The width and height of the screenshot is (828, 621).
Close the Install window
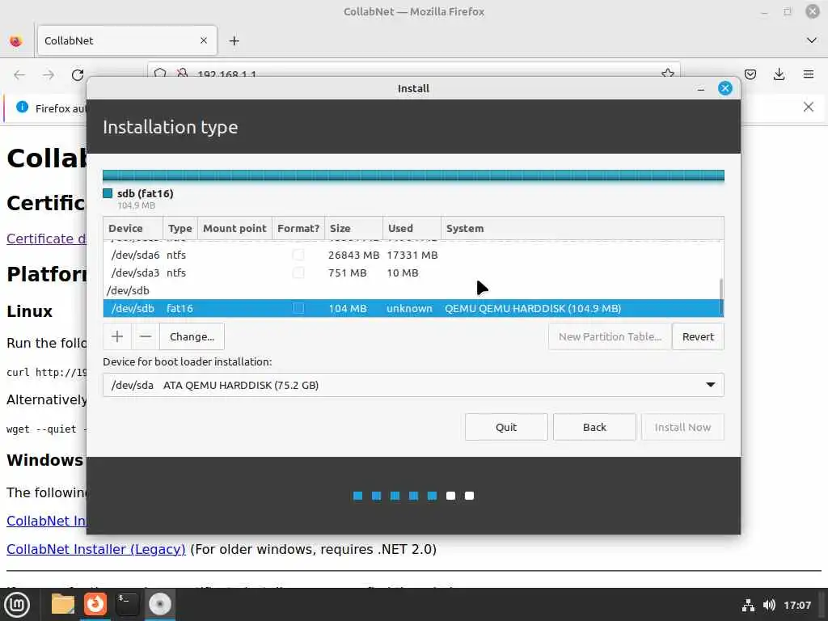(x=725, y=88)
